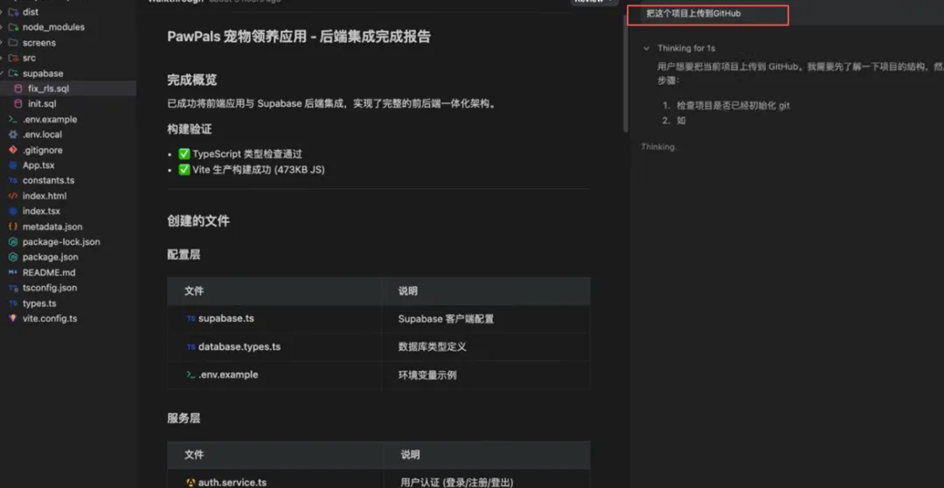Open tsconfig.json in the file tree
The image size is (944, 488).
point(49,288)
